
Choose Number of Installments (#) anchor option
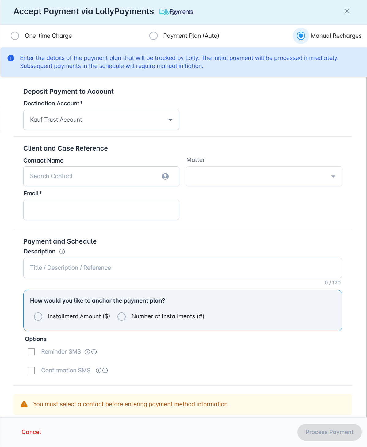coord(122,316)
